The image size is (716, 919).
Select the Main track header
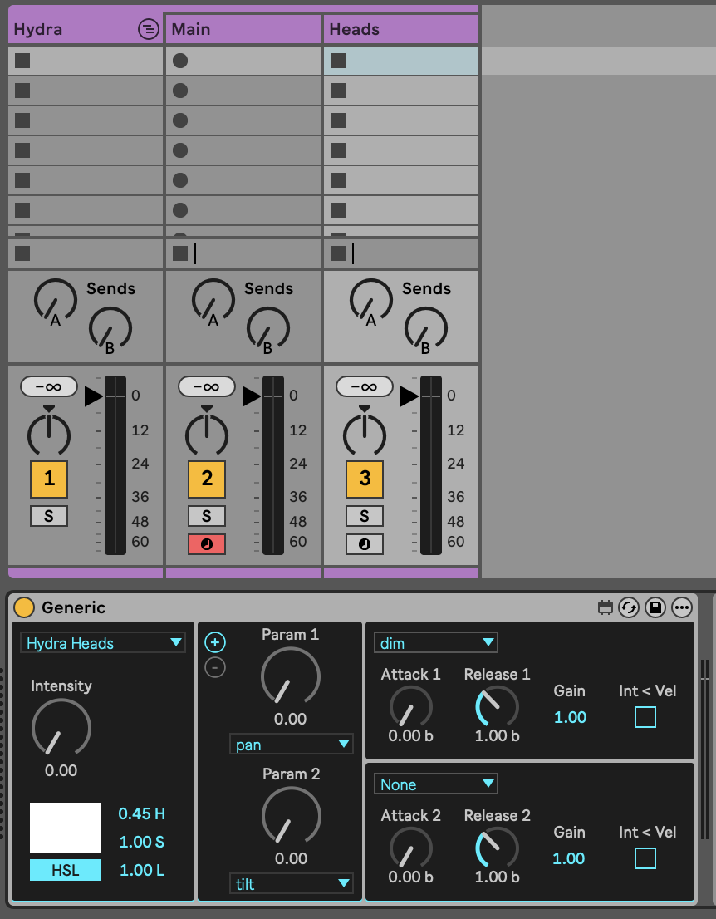[243, 29]
